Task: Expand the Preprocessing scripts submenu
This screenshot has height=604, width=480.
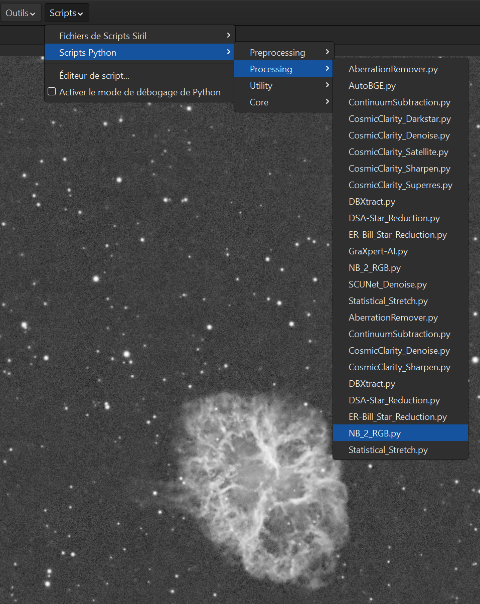Action: click(283, 52)
